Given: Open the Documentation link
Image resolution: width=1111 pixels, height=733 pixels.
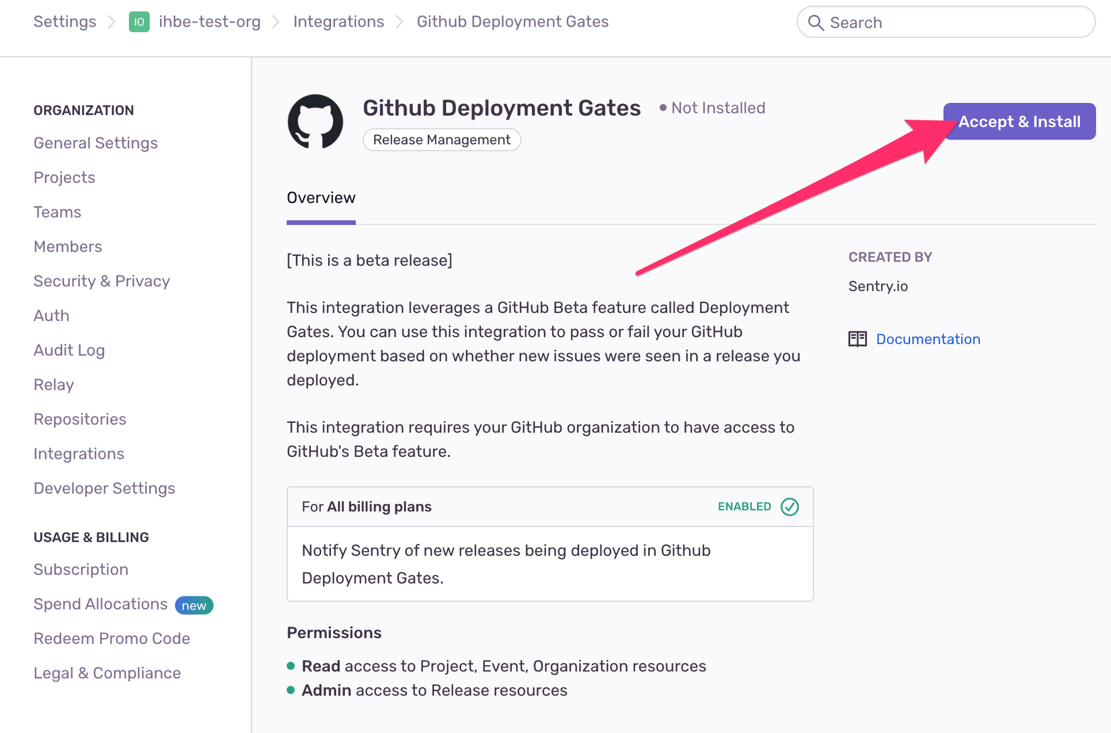Looking at the screenshot, I should [x=928, y=339].
